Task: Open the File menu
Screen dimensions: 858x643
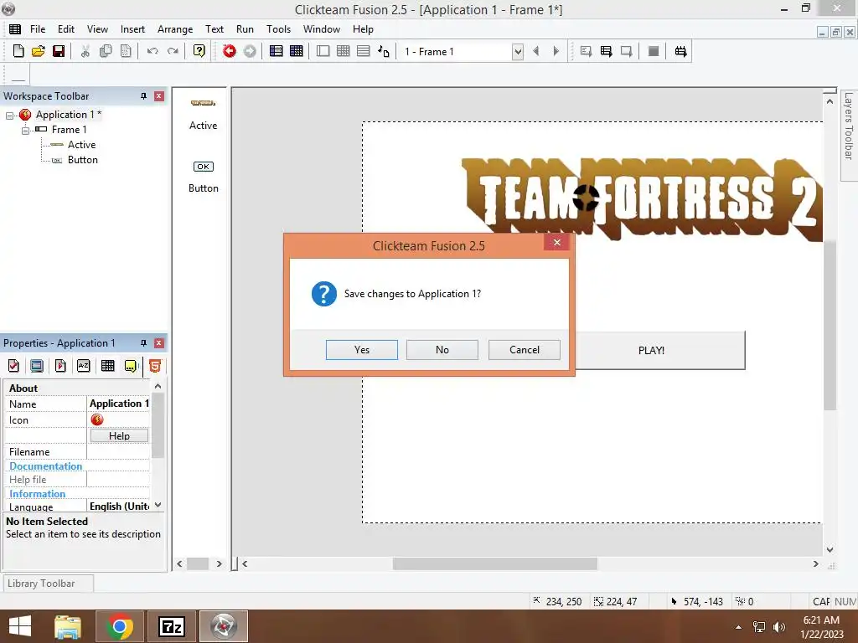Action: (x=38, y=29)
